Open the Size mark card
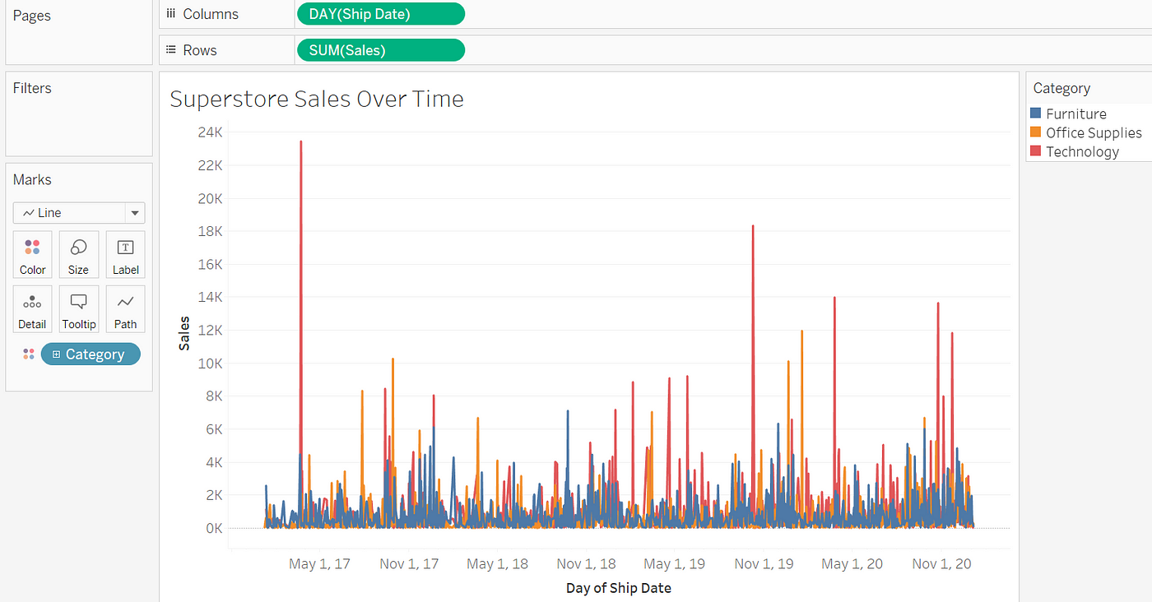Viewport: 1152px width, 602px height. click(79, 254)
